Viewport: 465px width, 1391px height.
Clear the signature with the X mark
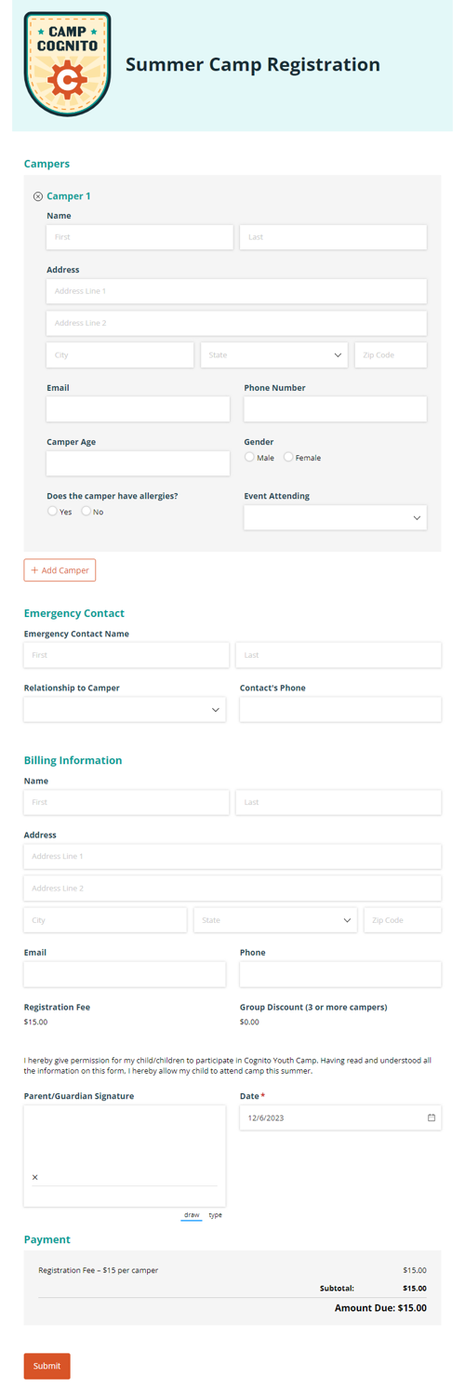tap(35, 1178)
